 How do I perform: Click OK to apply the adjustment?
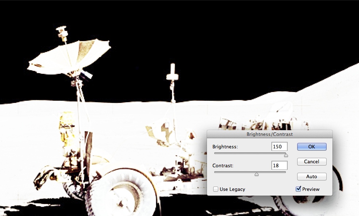tap(311, 147)
